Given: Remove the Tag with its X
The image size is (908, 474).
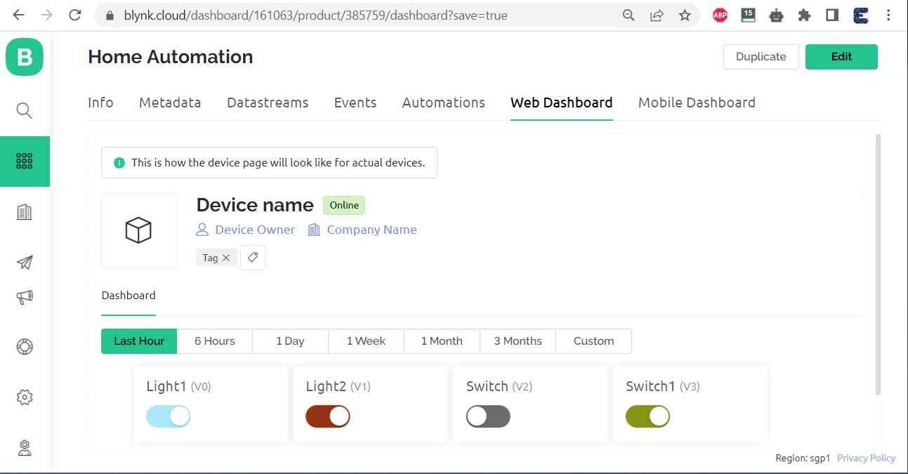Looking at the screenshot, I should pyautogui.click(x=226, y=258).
